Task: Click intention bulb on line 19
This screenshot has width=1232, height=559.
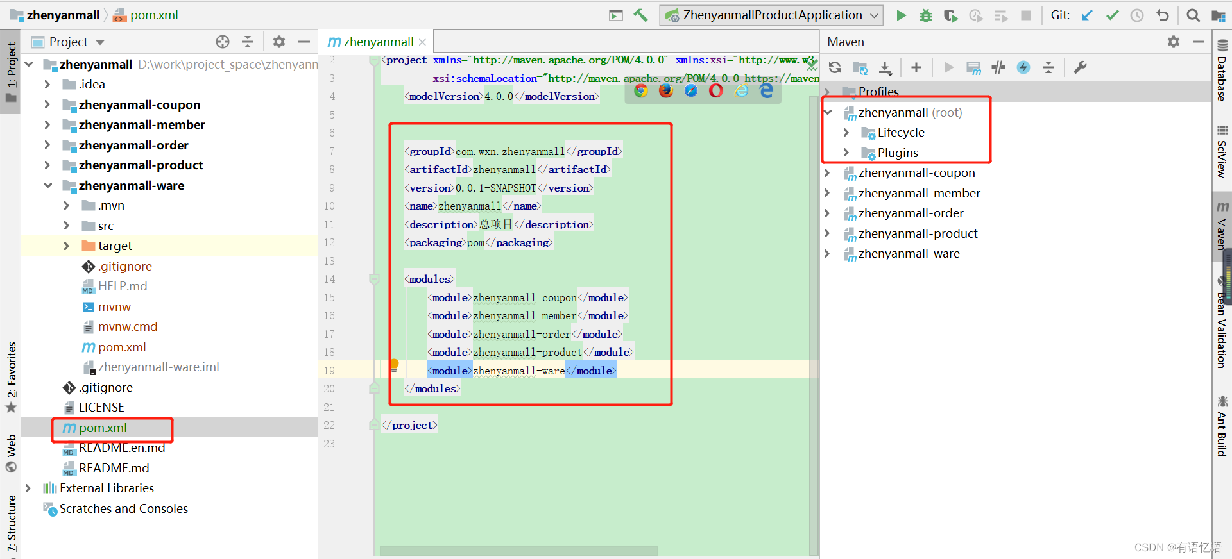Action: tap(394, 365)
